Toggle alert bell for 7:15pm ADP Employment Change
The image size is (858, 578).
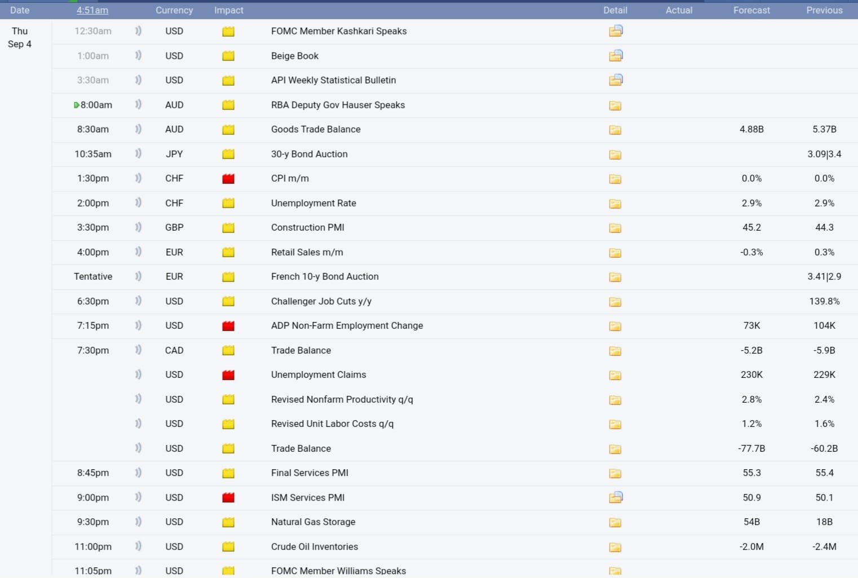point(138,325)
